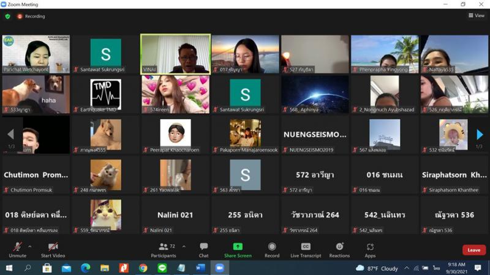Open the Reactions menu
490x275 pixels.
[x=339, y=250]
